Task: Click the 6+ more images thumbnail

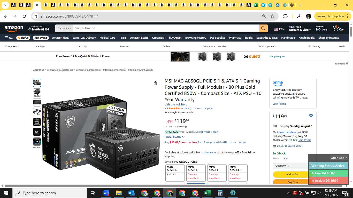Action: (x=37, y=132)
